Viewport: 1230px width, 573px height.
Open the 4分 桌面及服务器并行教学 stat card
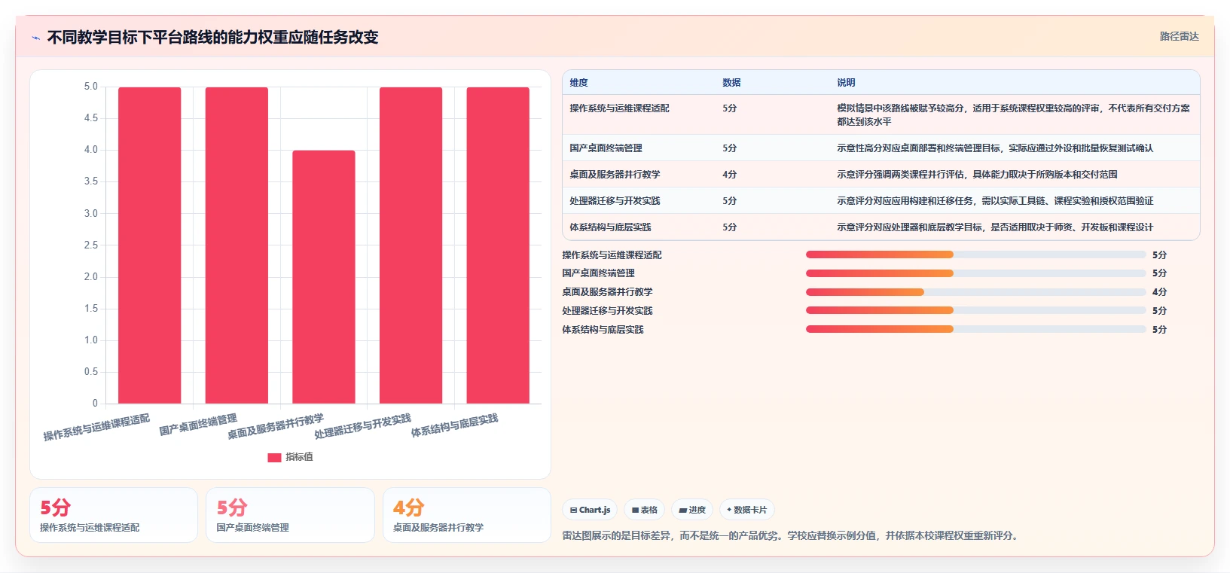[x=467, y=515]
